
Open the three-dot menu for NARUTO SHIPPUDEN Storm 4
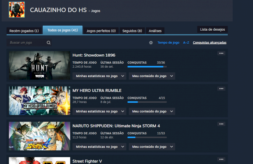pyautogui.click(x=221, y=124)
